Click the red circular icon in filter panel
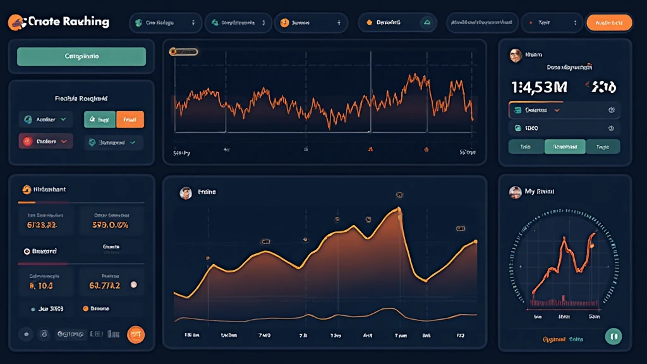 tap(27, 142)
